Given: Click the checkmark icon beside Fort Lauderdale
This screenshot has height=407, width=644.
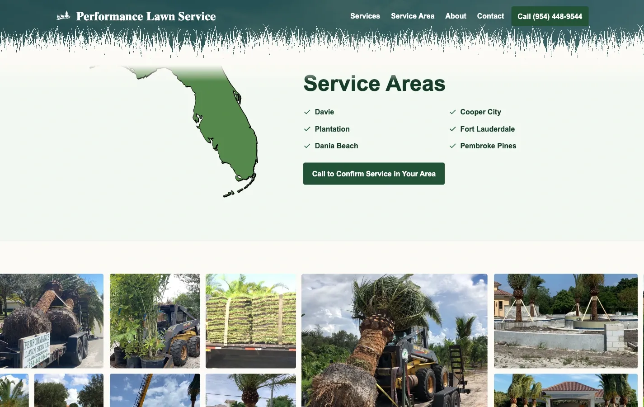Looking at the screenshot, I should click(452, 129).
